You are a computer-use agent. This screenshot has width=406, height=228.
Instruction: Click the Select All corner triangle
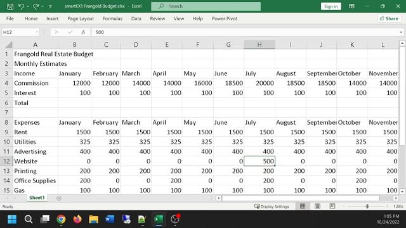click(x=8, y=45)
